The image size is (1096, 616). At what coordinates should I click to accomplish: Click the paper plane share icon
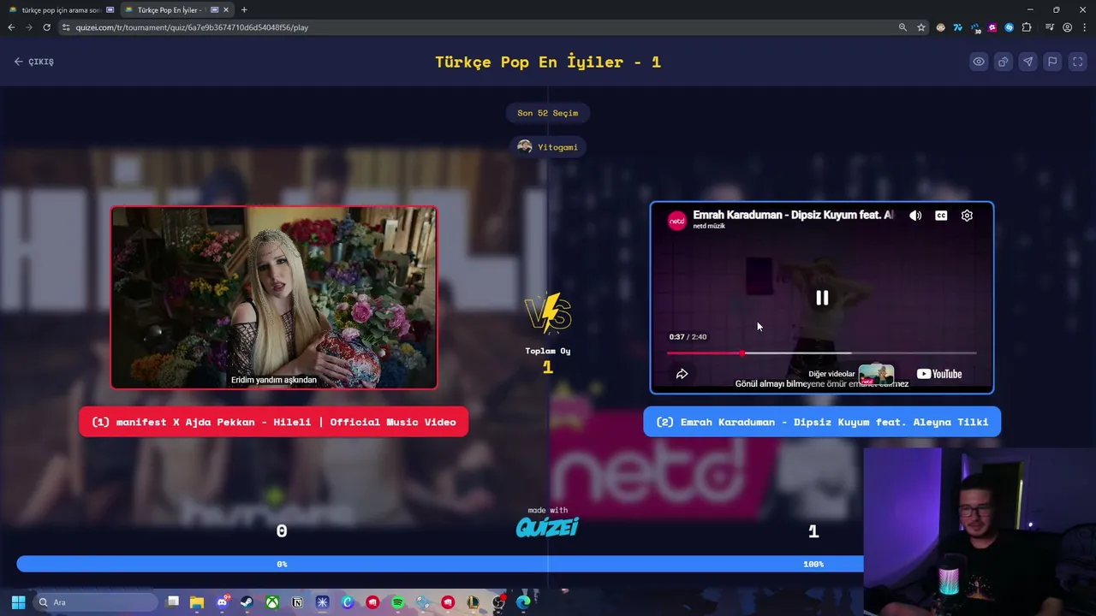1028,62
